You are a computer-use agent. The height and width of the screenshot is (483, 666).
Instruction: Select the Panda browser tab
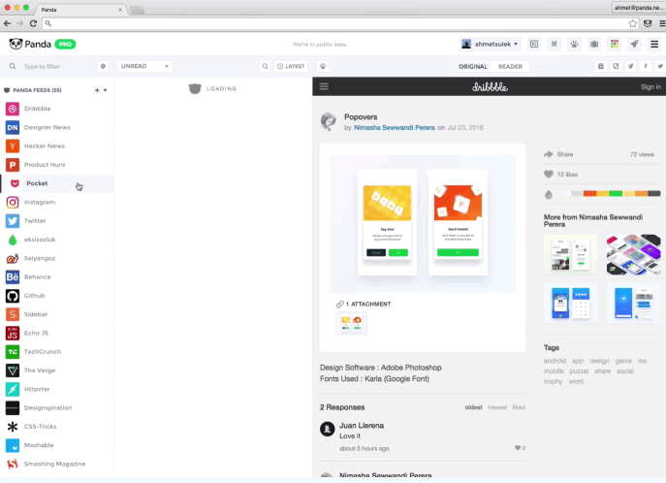click(79, 10)
